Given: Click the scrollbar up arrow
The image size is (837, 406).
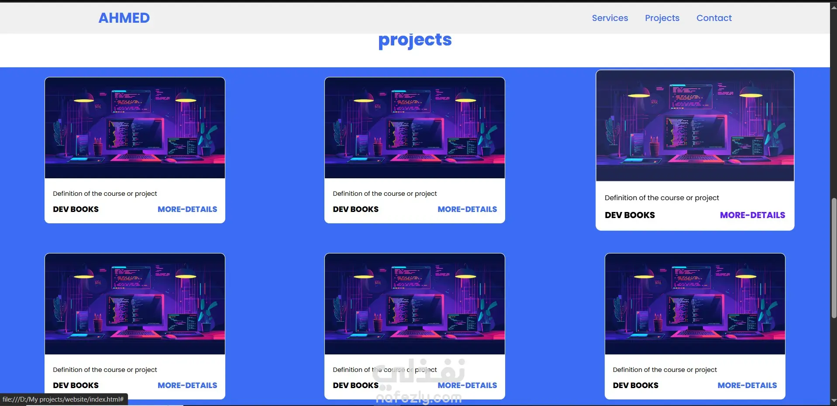Looking at the screenshot, I should tap(834, 7).
